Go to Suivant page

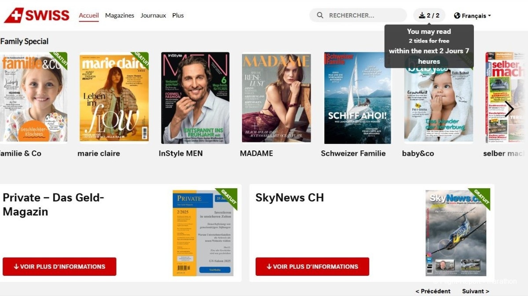point(475,291)
